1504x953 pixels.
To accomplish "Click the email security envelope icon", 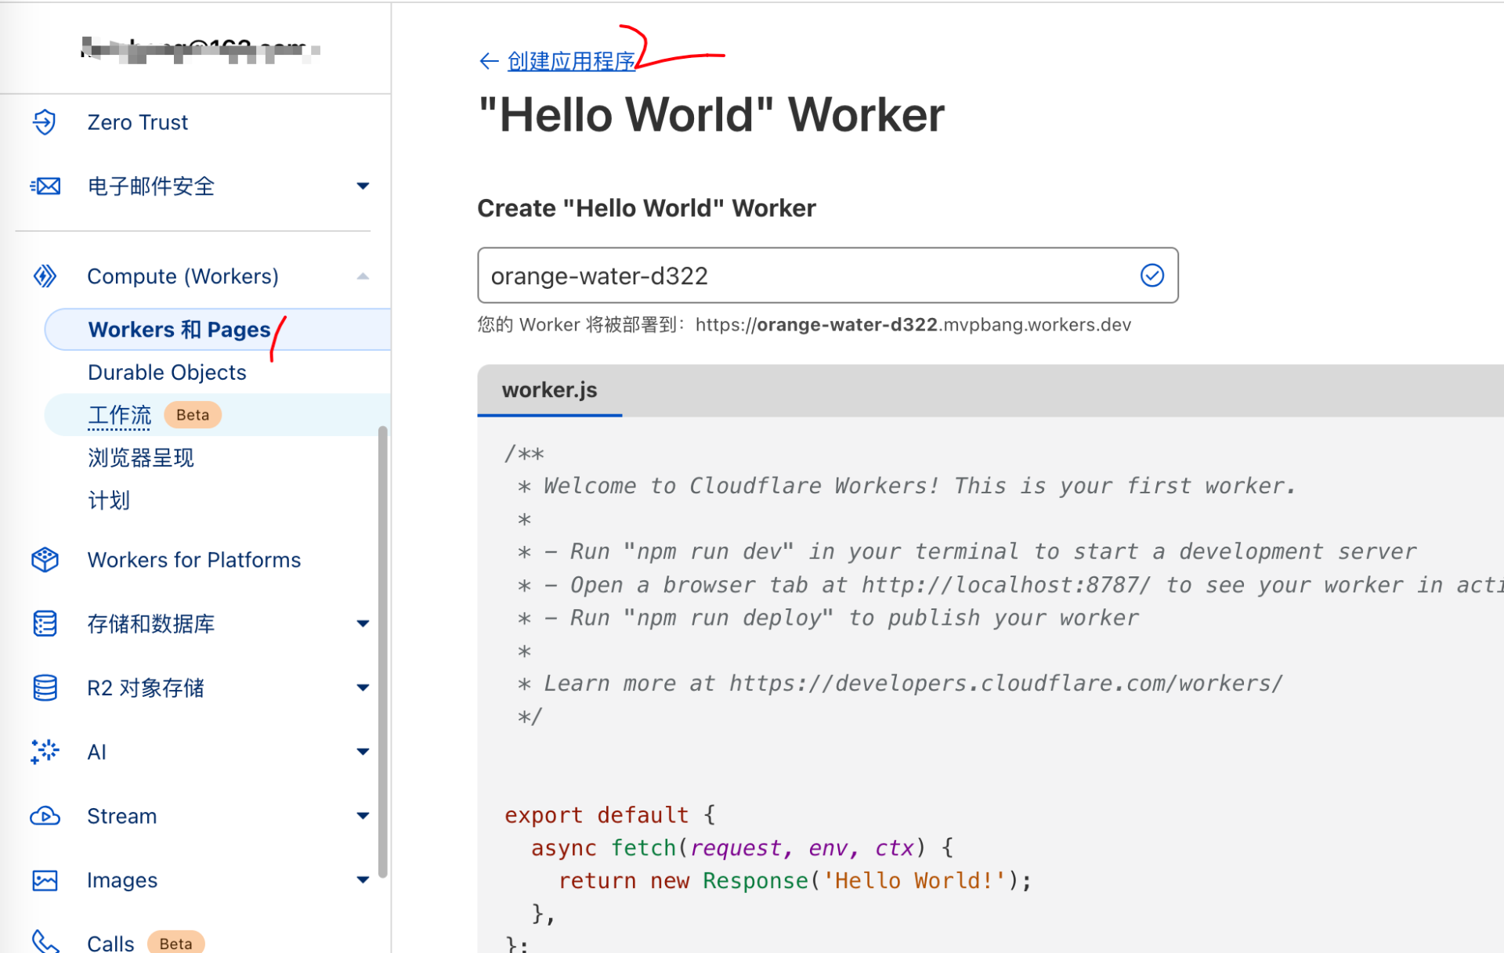I will tap(45, 186).
